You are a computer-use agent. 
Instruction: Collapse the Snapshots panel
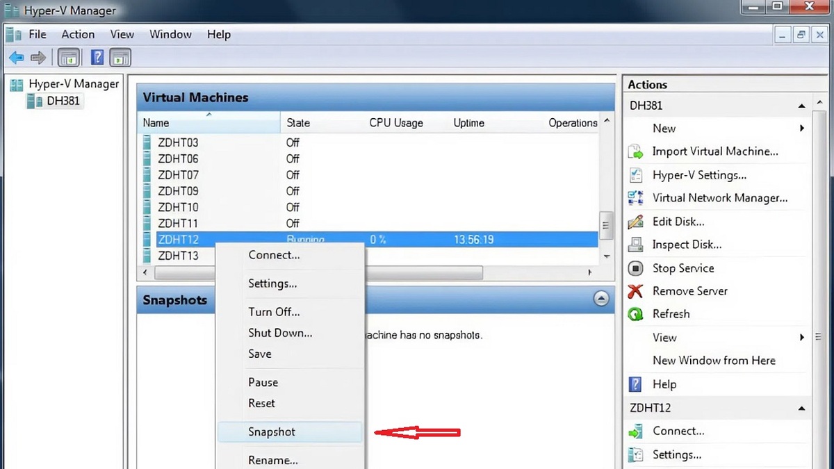click(x=601, y=299)
